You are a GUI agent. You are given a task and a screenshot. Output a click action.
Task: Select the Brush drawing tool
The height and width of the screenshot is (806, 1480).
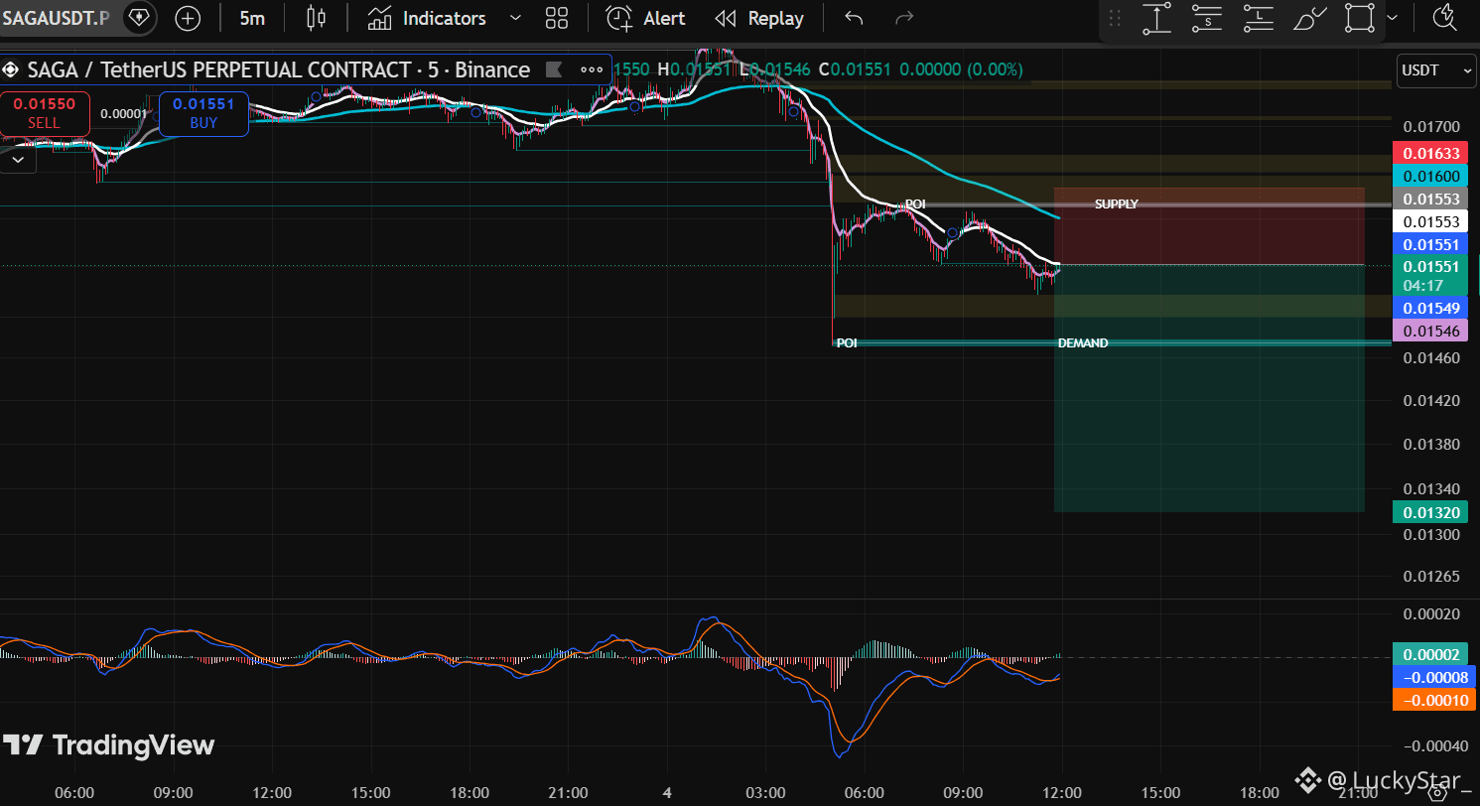click(1309, 18)
